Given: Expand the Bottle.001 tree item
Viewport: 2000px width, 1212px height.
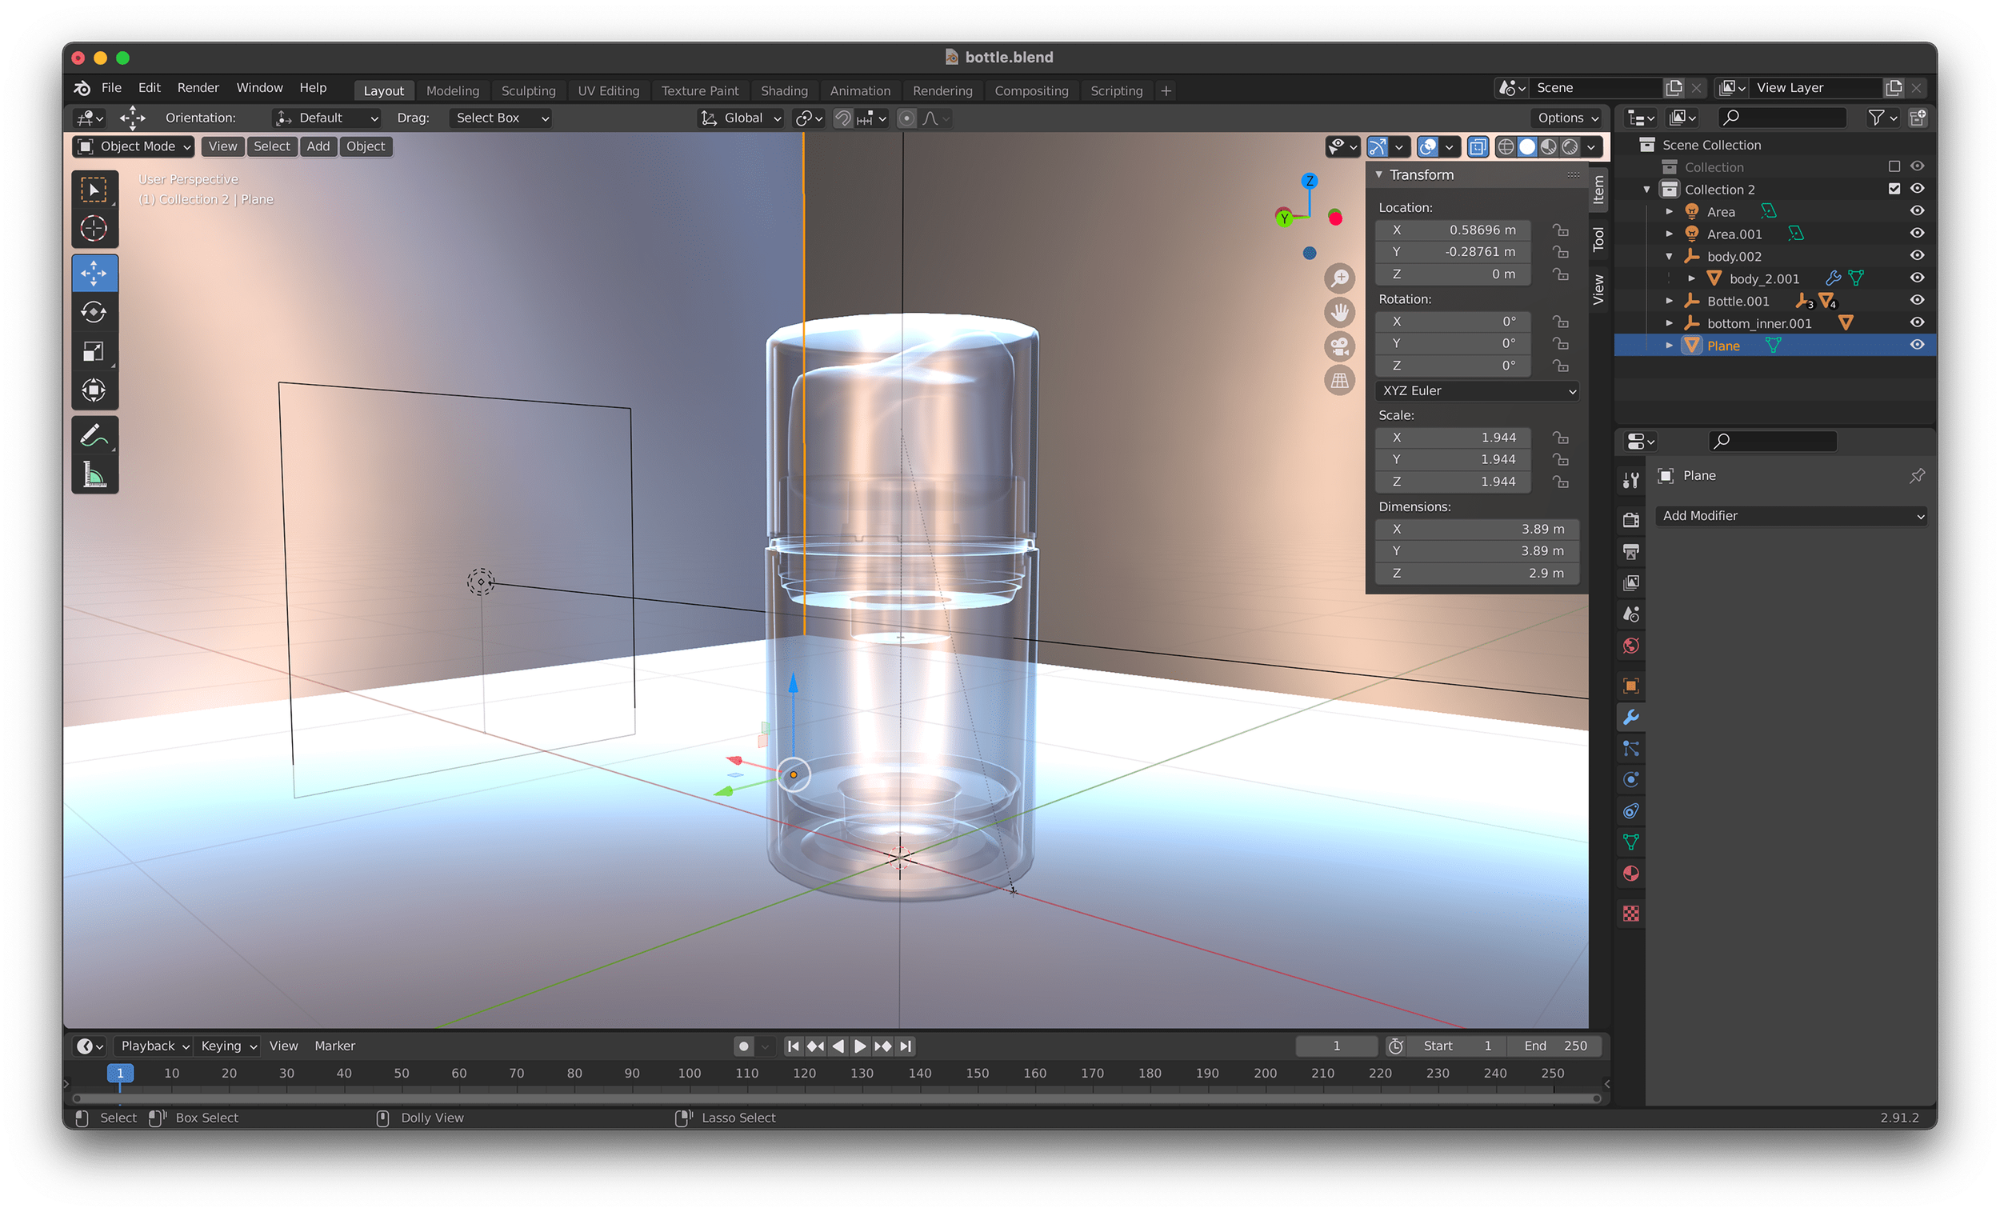Looking at the screenshot, I should point(1669,300).
